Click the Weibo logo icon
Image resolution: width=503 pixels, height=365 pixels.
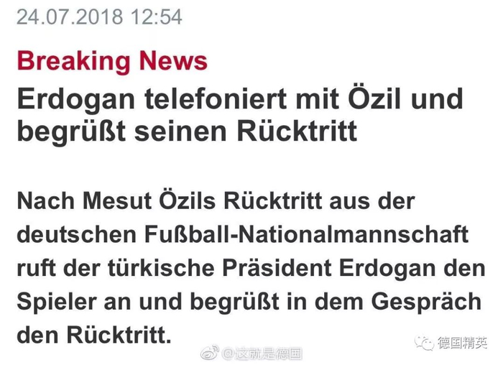[x=209, y=353]
